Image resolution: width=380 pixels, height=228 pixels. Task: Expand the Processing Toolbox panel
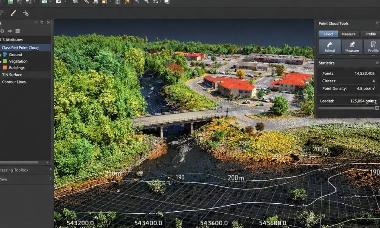(51, 170)
